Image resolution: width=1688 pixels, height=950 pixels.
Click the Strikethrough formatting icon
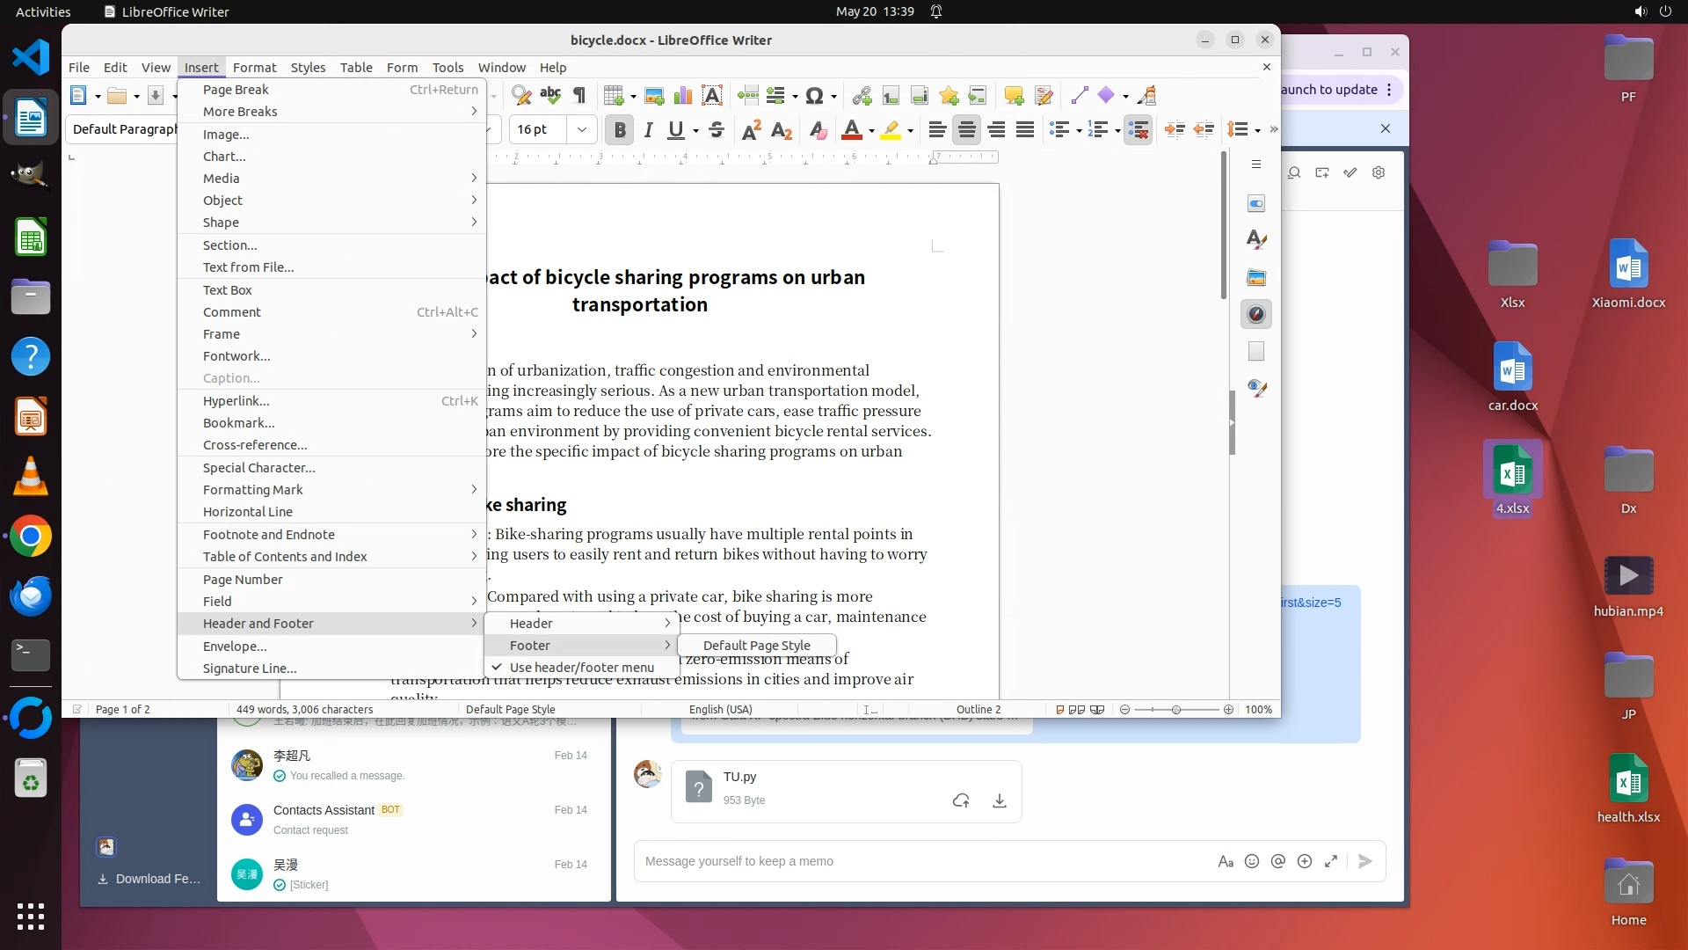point(717,129)
